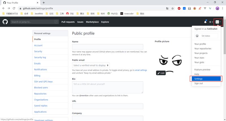Click the Weibo extension icon
The image size is (226, 121).
coord(194,8)
